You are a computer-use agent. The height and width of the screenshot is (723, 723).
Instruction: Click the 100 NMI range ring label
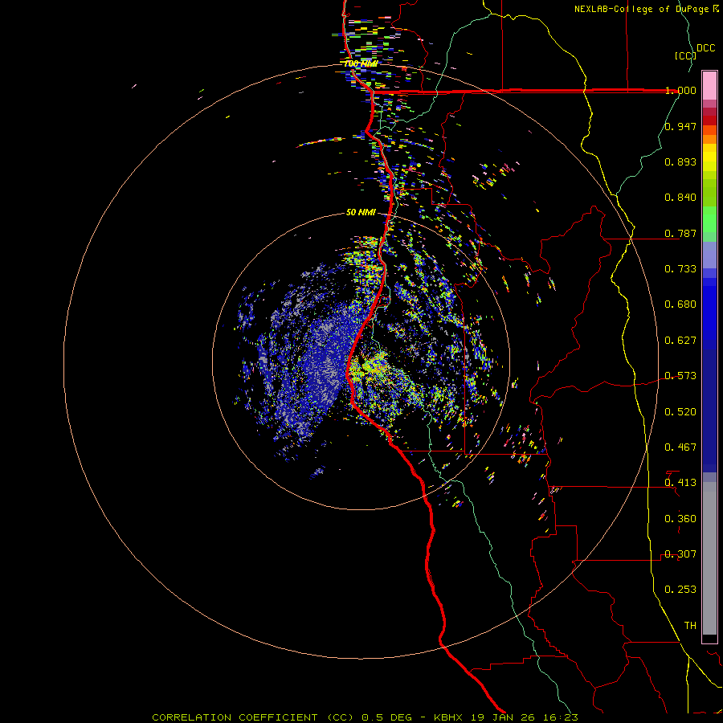tap(361, 63)
